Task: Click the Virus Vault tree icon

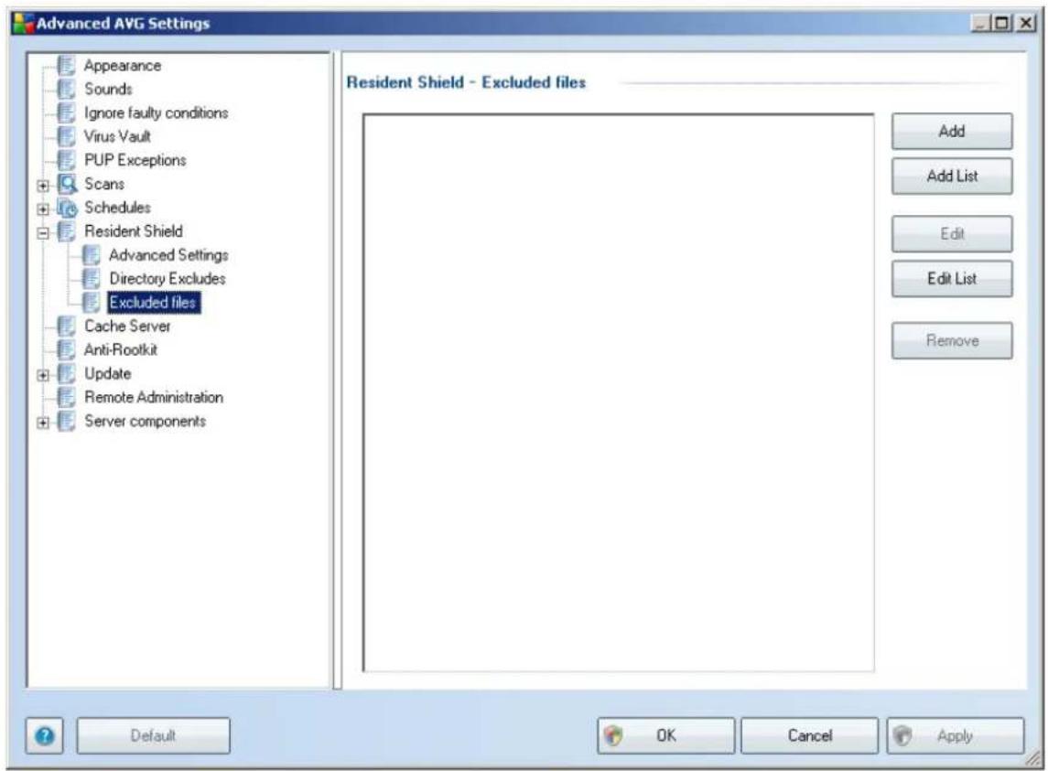Action: pos(66,136)
